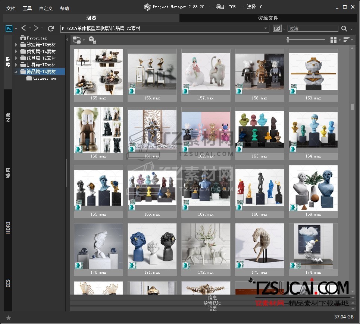Collapse the 饰品篇-TZ素材 folder
360x324 pixels.
(16, 72)
